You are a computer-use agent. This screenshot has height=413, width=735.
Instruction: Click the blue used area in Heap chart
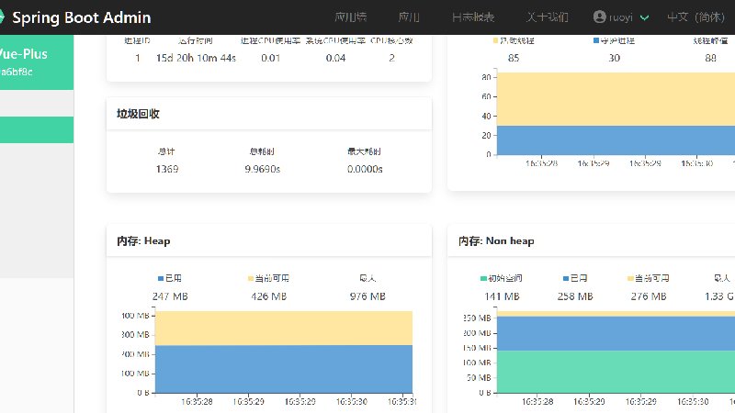[284, 369]
